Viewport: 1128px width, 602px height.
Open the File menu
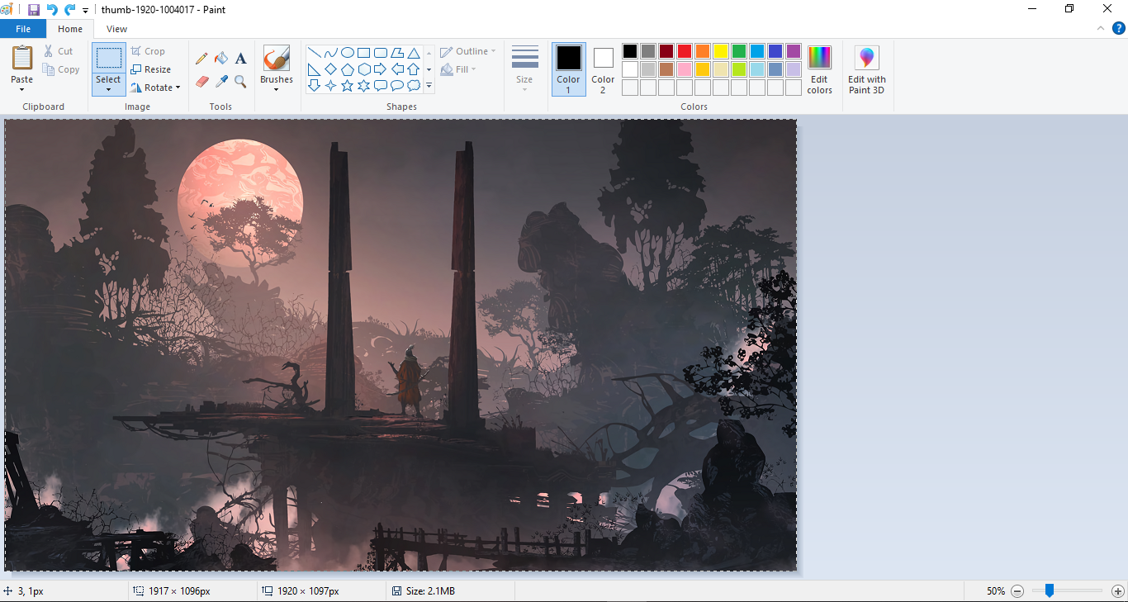point(23,29)
